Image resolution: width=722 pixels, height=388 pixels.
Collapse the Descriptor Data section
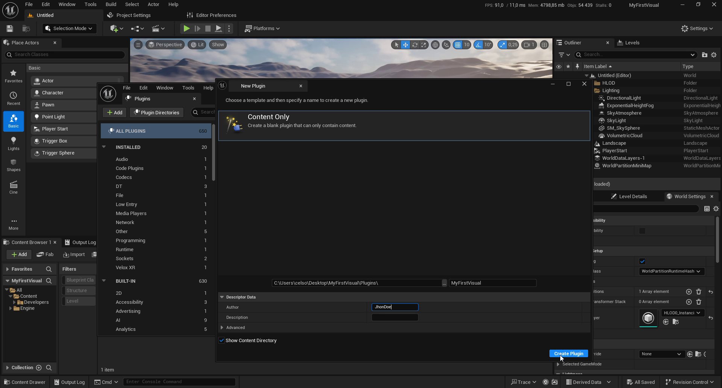[x=222, y=297]
